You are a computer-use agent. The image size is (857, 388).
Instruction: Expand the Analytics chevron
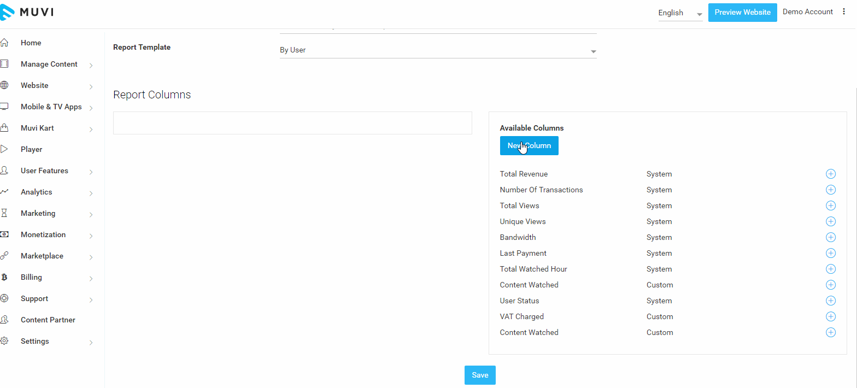[x=91, y=193]
